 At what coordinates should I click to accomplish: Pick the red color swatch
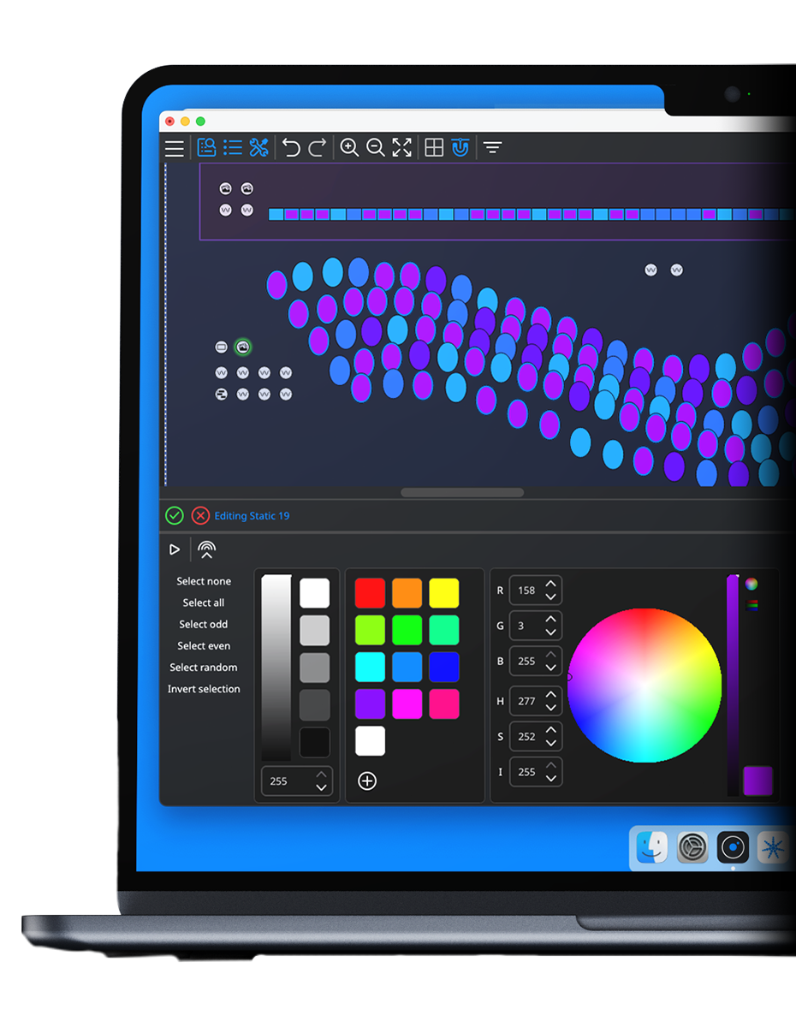[370, 593]
